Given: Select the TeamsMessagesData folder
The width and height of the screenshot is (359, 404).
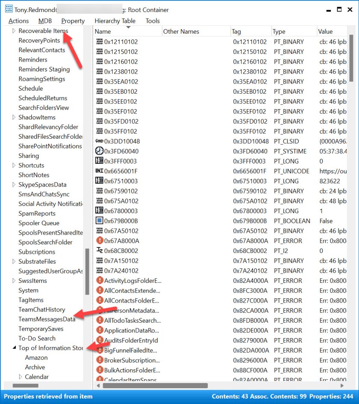Looking at the screenshot, I should [x=47, y=319].
